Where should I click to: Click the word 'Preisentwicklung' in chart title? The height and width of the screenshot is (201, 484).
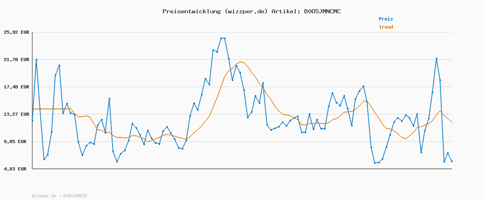pyautogui.click(x=190, y=11)
